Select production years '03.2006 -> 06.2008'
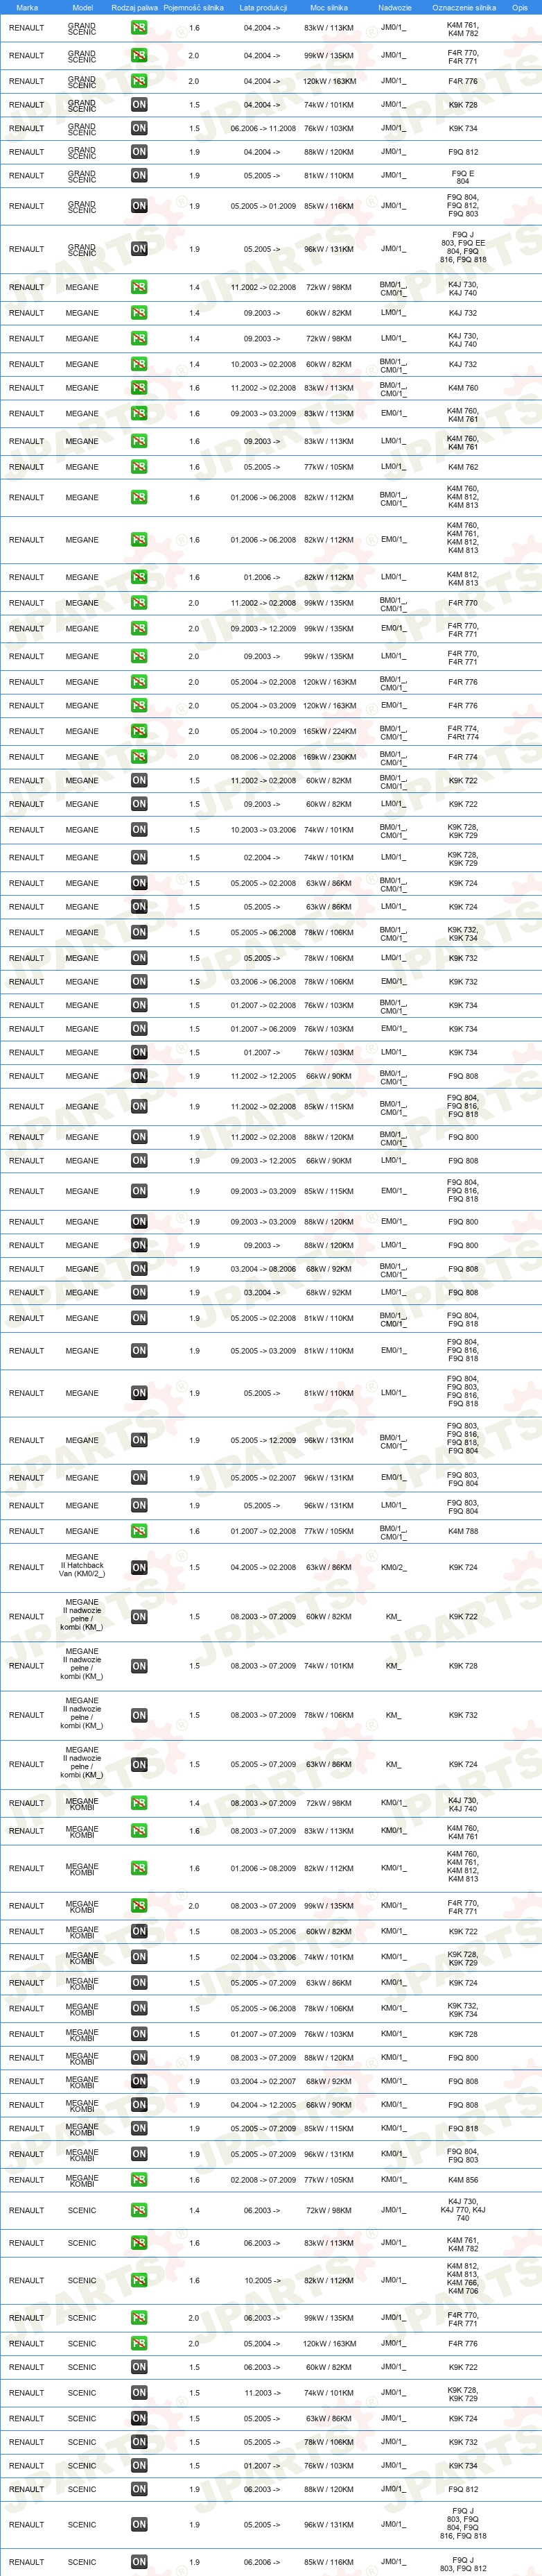 tap(263, 982)
